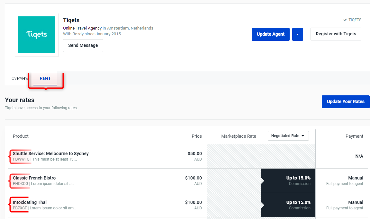Open the Classic French Bistro product
The image size is (370, 219).
[34, 178]
